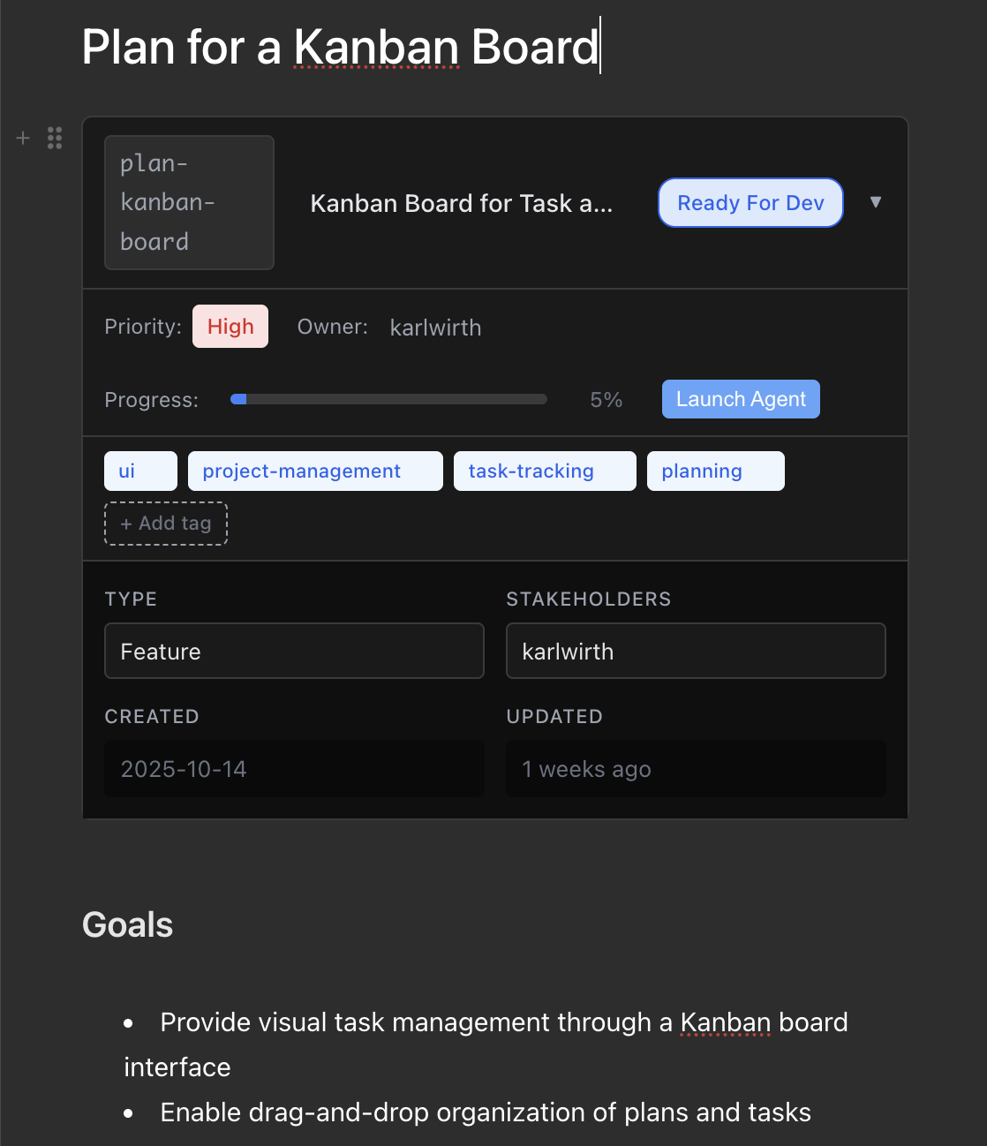Viewport: 987px width, 1146px height.
Task: Click the Updated field "1 weeks ago"
Action: [696, 769]
